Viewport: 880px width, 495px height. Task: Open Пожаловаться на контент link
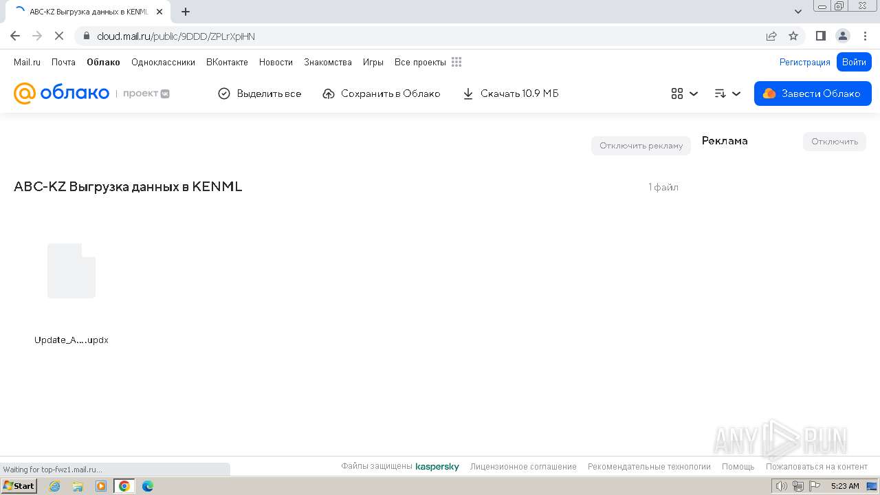point(817,466)
